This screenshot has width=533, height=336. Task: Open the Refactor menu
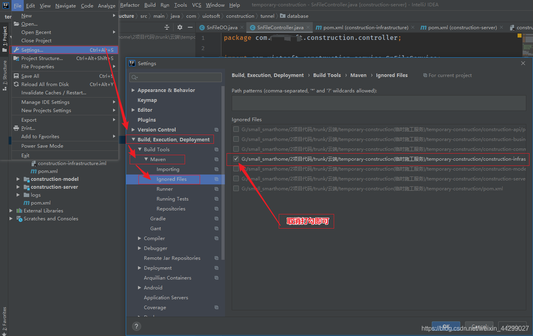(x=130, y=5)
